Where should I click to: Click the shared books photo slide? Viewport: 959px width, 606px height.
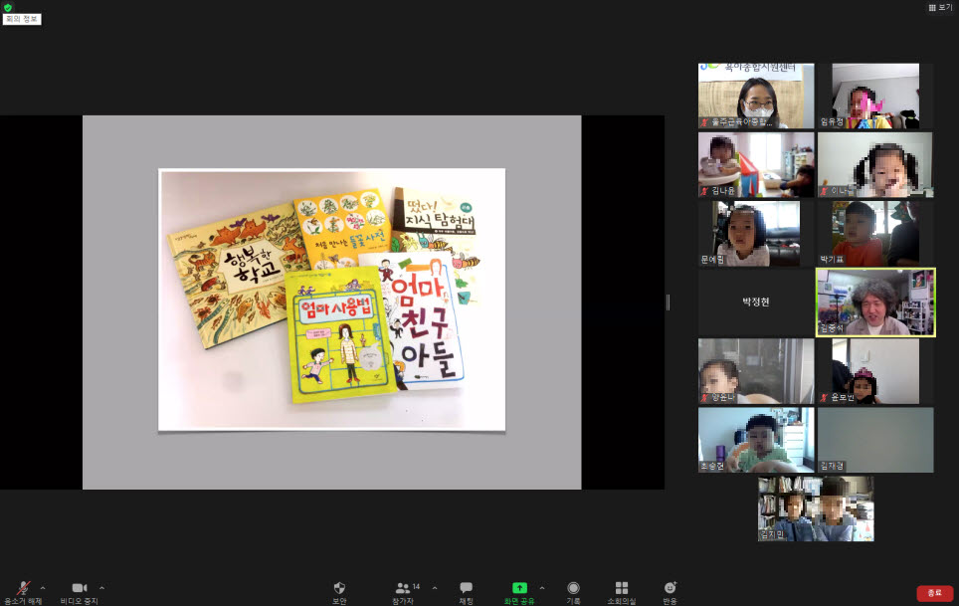(331, 300)
